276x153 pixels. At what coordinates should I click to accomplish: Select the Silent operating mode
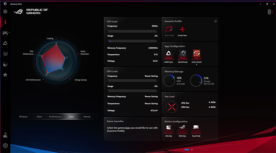click(x=39, y=117)
